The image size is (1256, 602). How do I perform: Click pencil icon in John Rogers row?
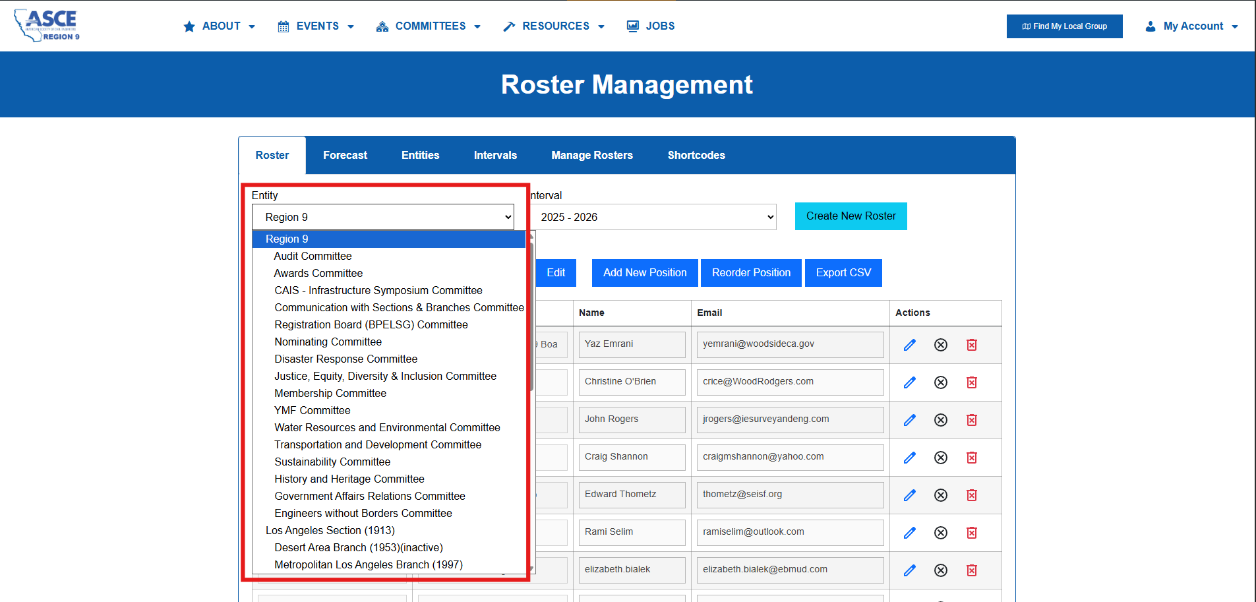[910, 420]
